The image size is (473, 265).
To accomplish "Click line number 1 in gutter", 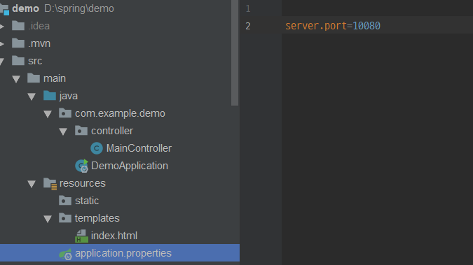I will [248, 8].
